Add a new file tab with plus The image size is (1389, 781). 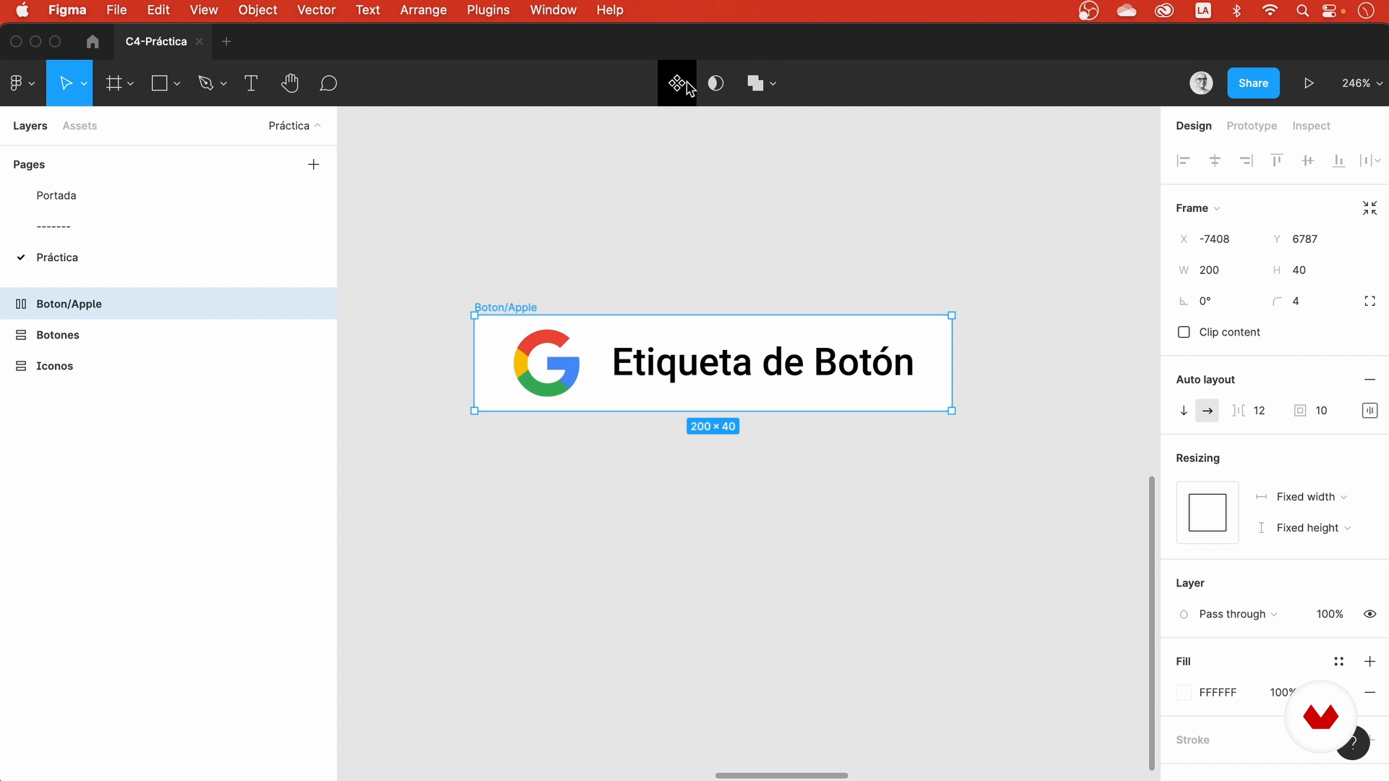[226, 41]
